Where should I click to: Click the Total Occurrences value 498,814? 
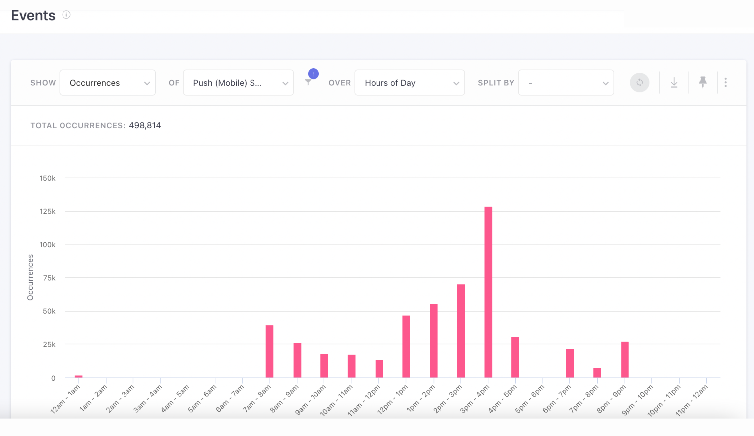pyautogui.click(x=145, y=125)
